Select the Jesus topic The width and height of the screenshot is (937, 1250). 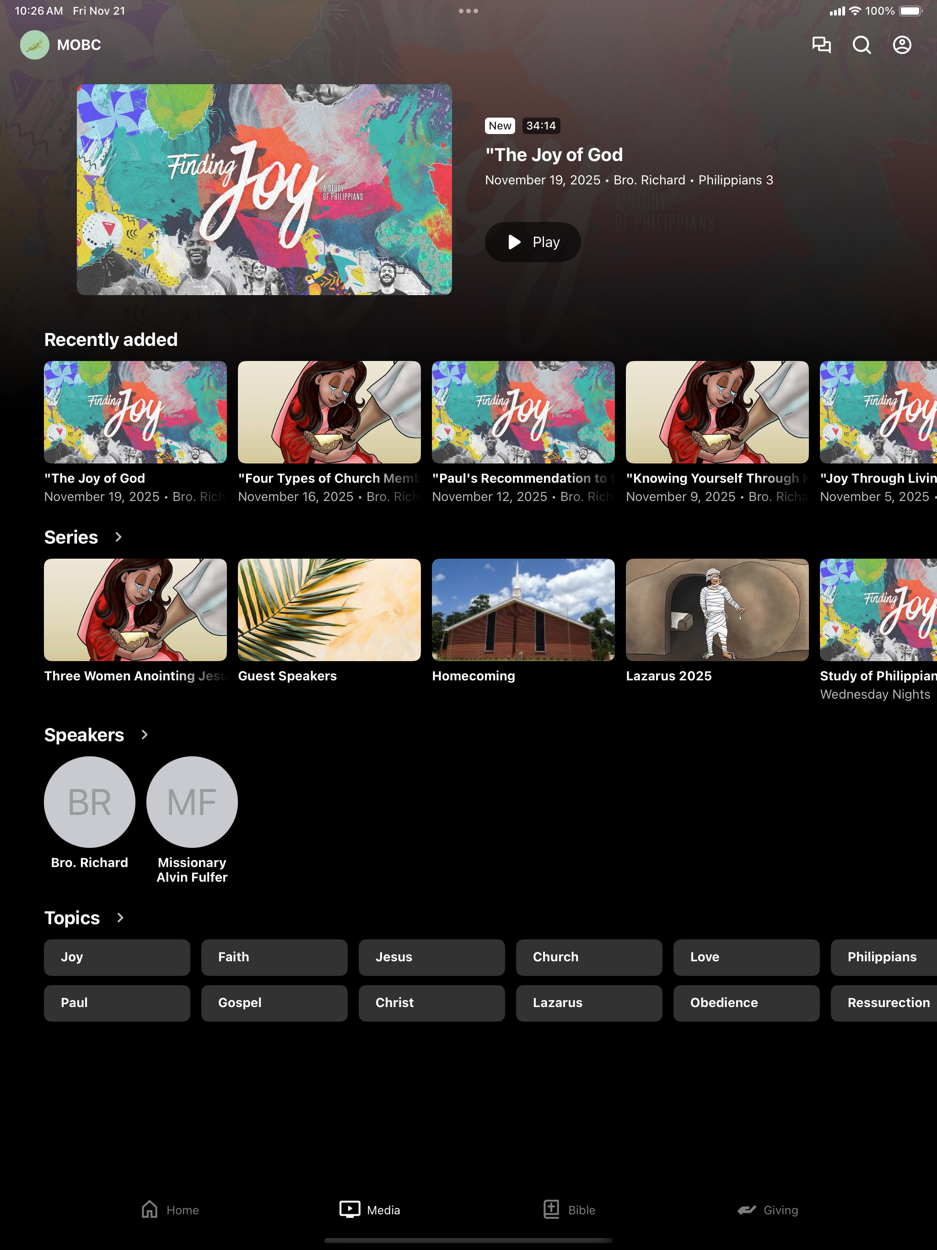click(x=432, y=957)
